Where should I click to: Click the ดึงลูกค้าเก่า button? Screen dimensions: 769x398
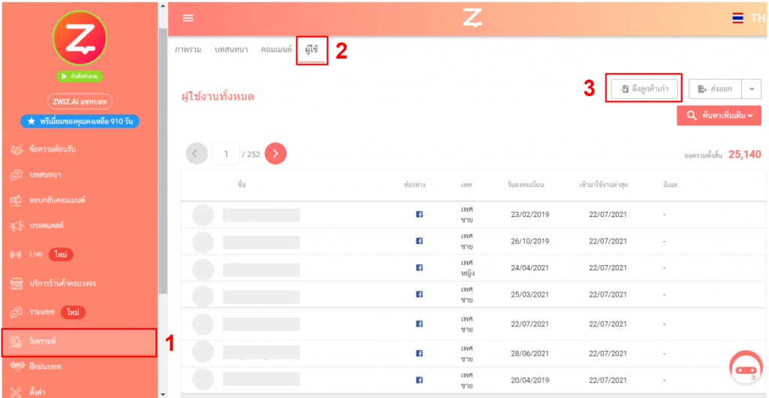pos(644,89)
